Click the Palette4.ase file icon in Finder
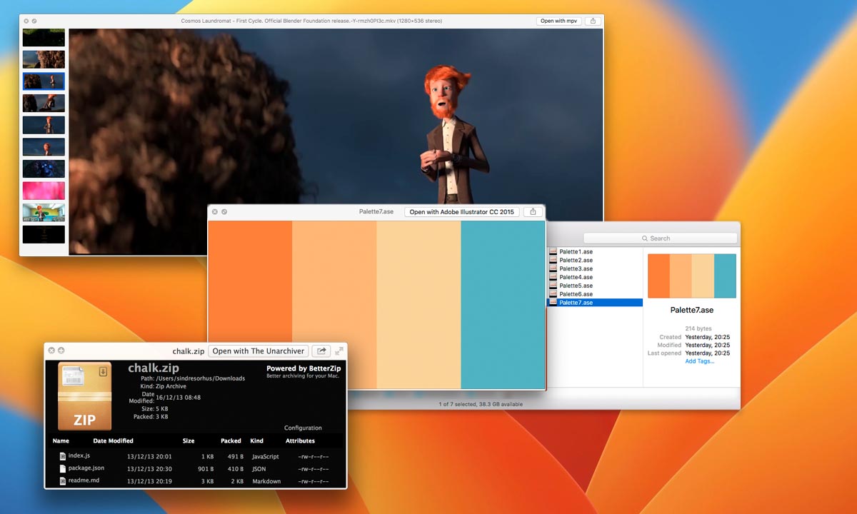The height and width of the screenshot is (514, 857). pos(553,277)
